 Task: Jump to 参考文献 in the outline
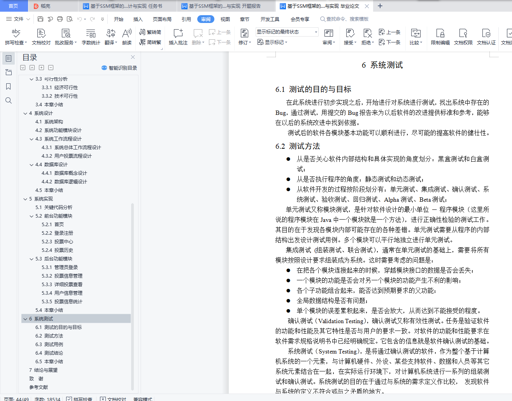[x=39, y=387]
